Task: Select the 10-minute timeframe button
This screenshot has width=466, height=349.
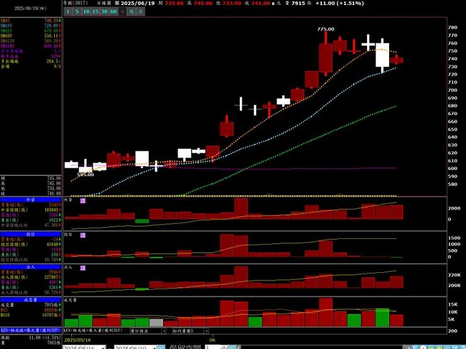Action: click(86, 11)
